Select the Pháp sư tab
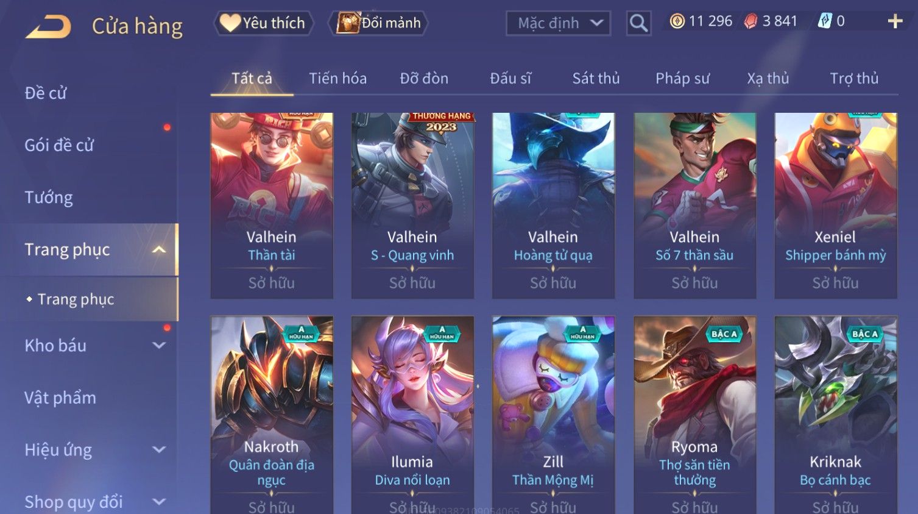The image size is (918, 514). click(x=682, y=78)
